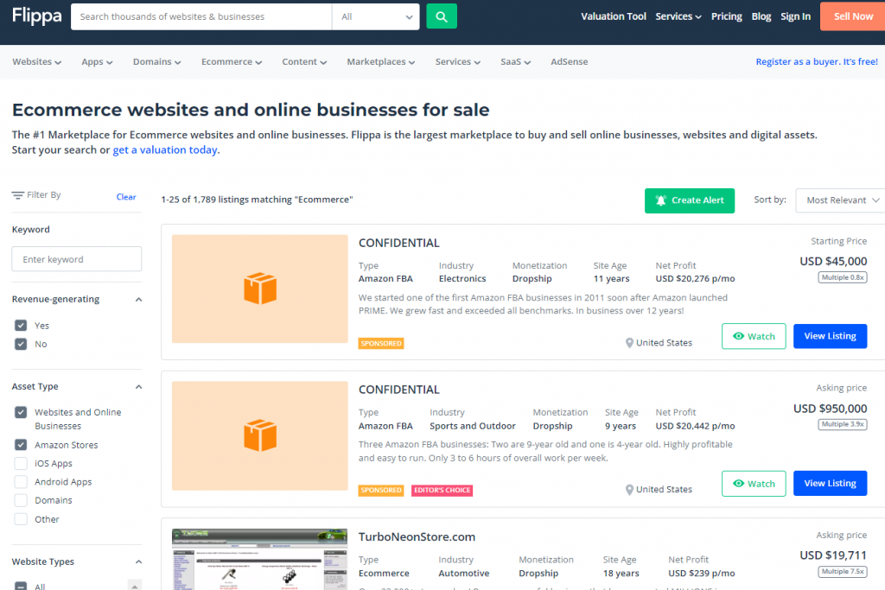The height and width of the screenshot is (590, 885).
Task: Expand the Domains navigation menu
Action: [x=157, y=61]
